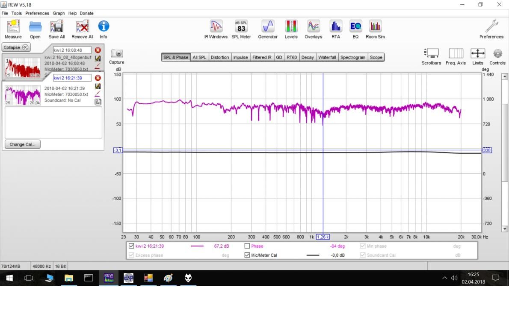Click trace icon for kwi 2 16:08:48

[98, 59]
